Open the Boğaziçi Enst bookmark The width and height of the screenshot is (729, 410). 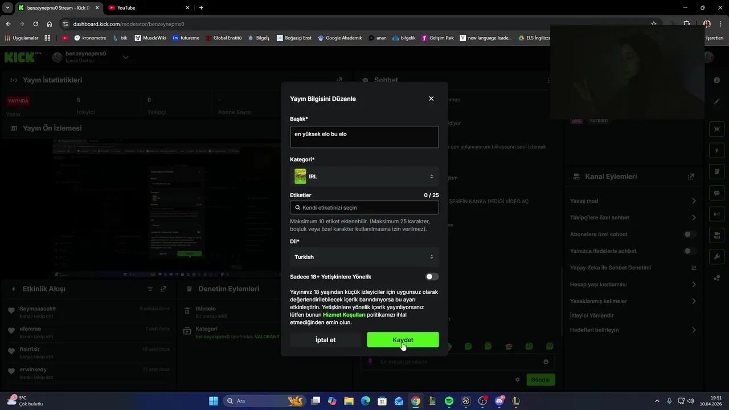click(294, 38)
